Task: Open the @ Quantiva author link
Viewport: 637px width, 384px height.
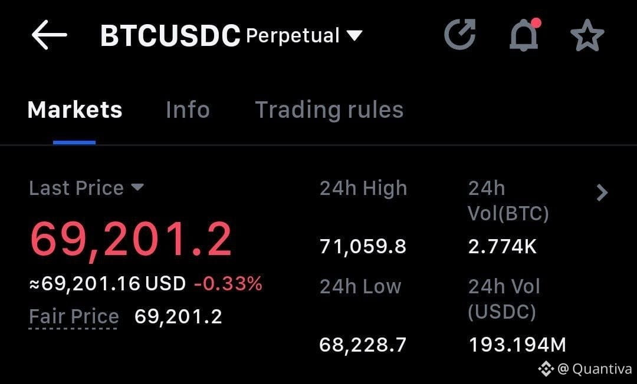Action: (x=595, y=369)
